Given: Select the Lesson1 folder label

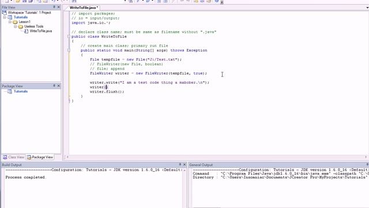Looking at the screenshot, I should pos(24,22).
